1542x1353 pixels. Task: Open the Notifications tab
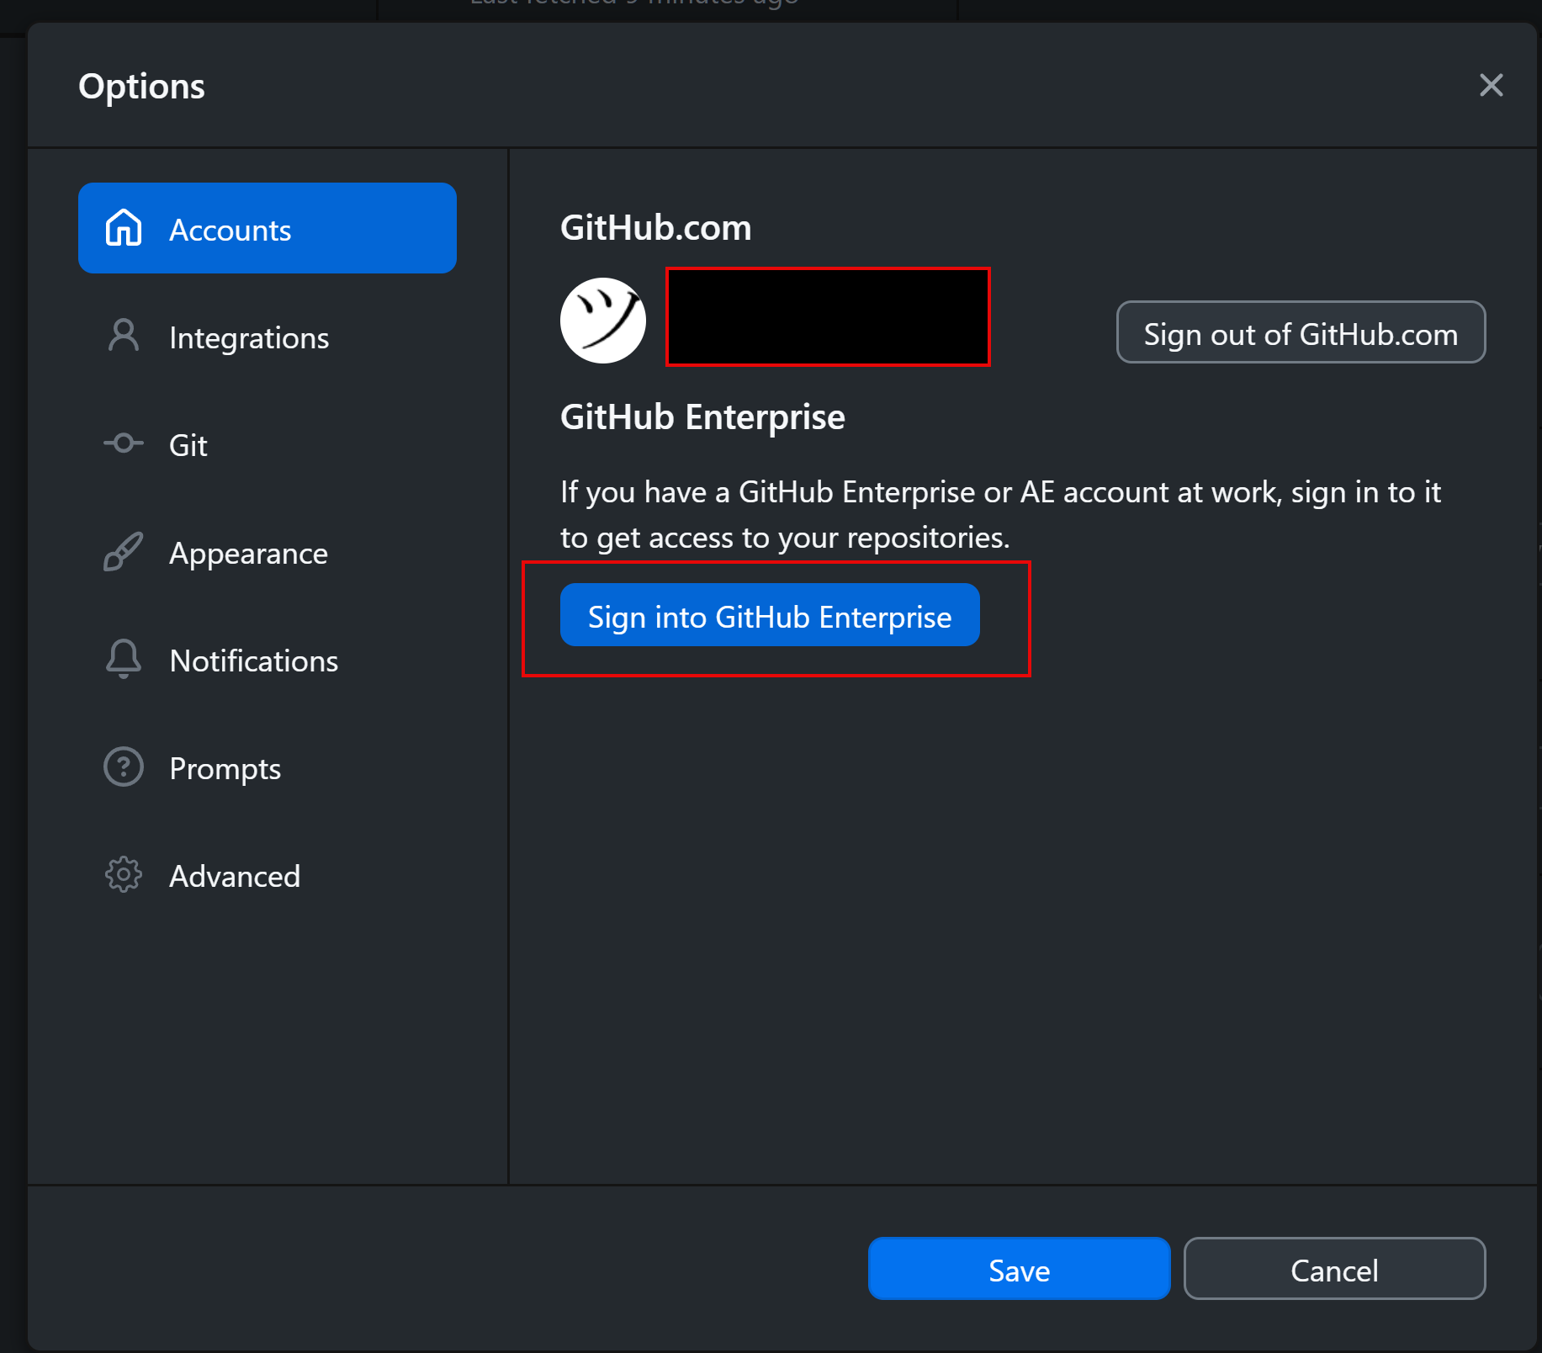point(268,660)
